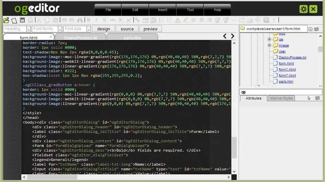
Task: Click the highlight color marker icon
Action: [x=186, y=20]
